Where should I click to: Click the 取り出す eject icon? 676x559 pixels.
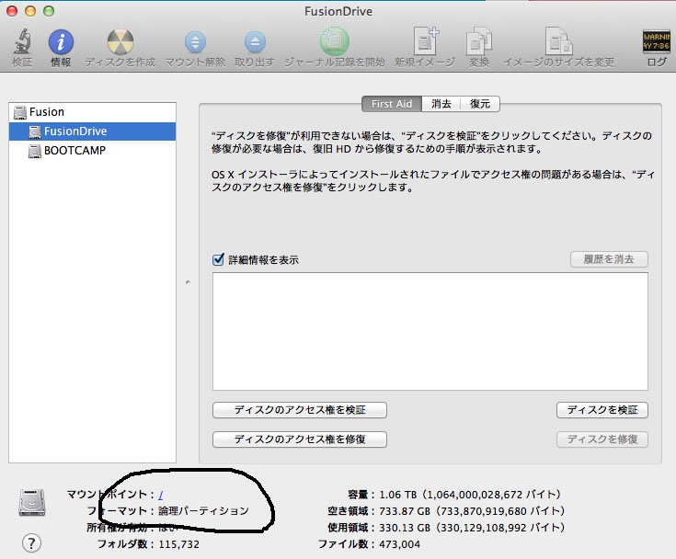(x=255, y=41)
